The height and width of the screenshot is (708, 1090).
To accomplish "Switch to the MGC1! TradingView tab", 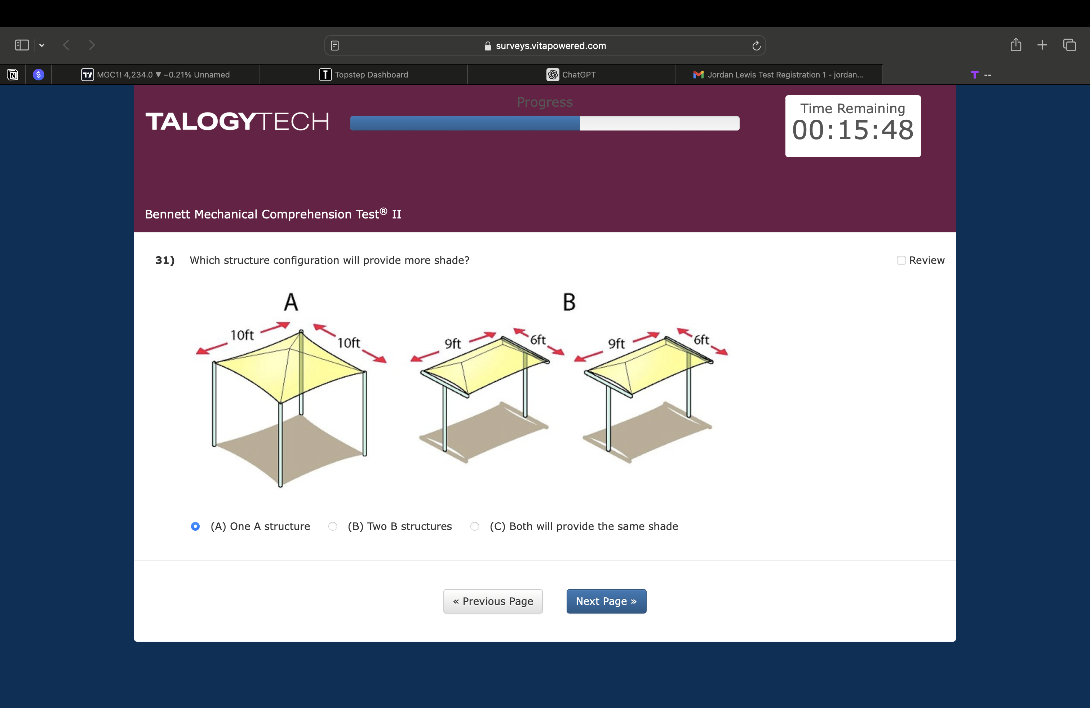I will click(156, 75).
